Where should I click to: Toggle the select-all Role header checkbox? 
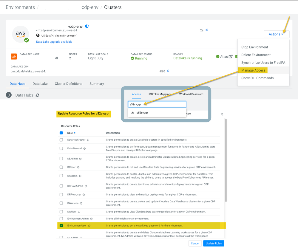tap(61, 133)
